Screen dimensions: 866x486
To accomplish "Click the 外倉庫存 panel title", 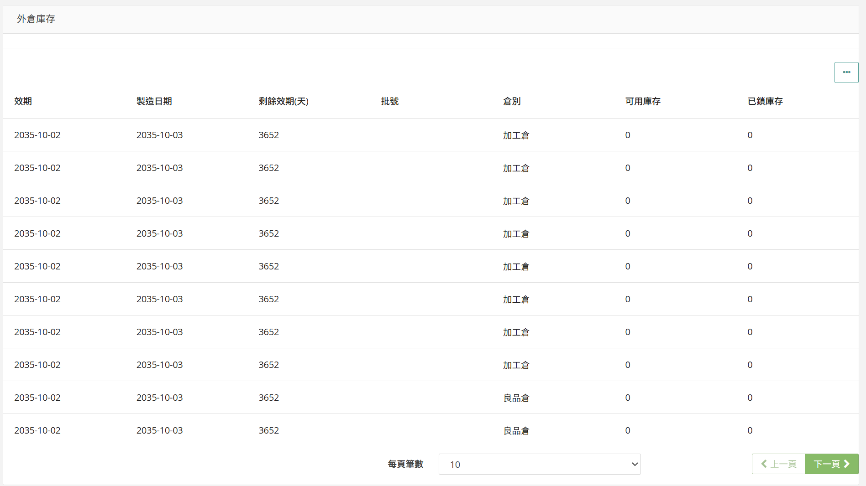I will [x=36, y=19].
